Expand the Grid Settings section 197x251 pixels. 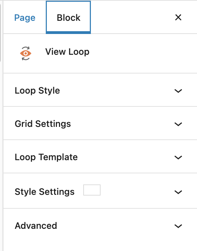click(x=100, y=124)
